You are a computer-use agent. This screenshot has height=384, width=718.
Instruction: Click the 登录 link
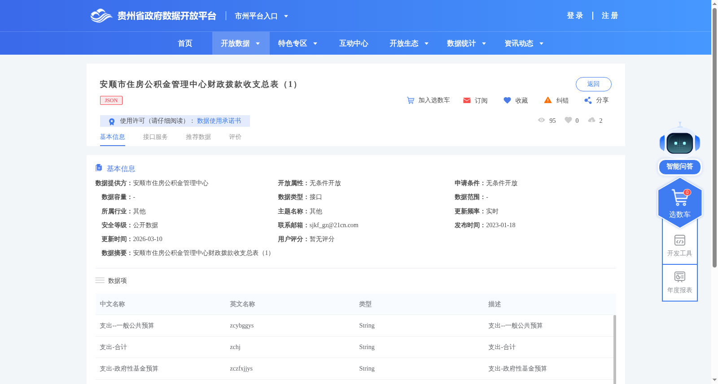tap(575, 16)
